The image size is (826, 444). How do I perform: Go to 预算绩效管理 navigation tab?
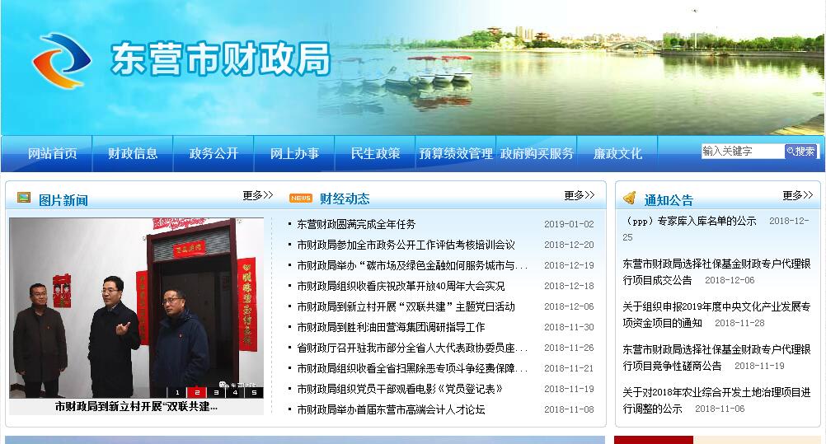456,153
